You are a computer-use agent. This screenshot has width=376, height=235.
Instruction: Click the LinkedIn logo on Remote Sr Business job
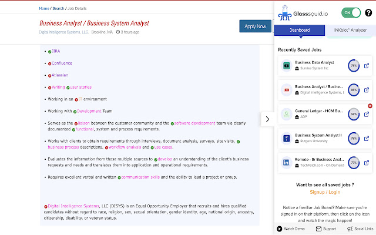coord(287,163)
